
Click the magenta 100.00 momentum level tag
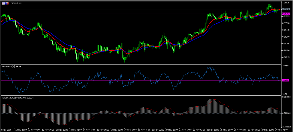286,80
